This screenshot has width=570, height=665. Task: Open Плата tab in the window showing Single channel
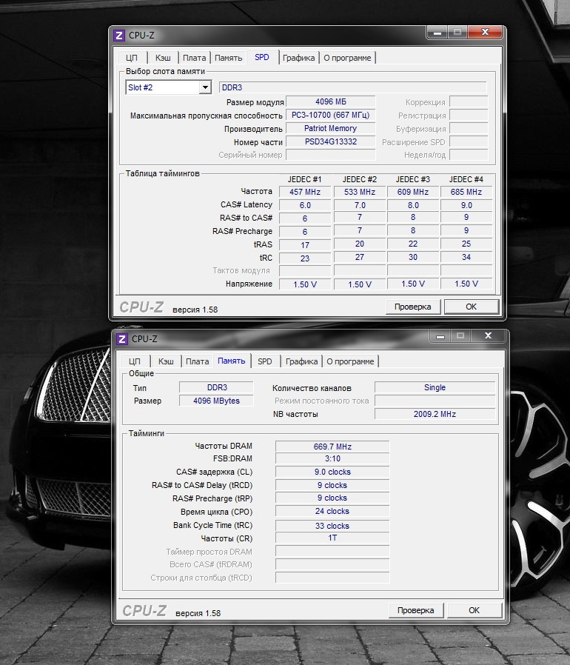coord(197,361)
